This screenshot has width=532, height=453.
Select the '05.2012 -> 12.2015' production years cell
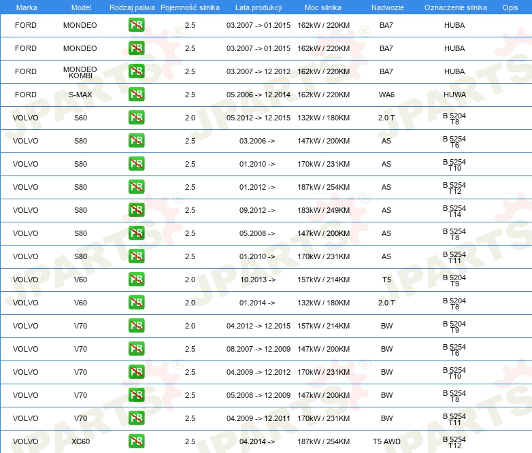coord(259,118)
